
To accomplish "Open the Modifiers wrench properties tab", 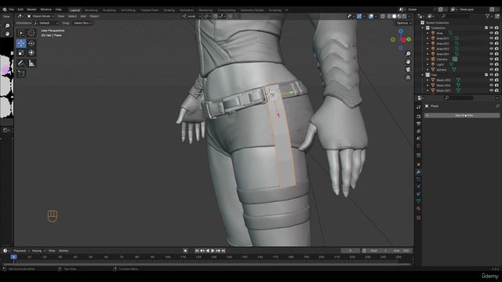I will (418, 172).
